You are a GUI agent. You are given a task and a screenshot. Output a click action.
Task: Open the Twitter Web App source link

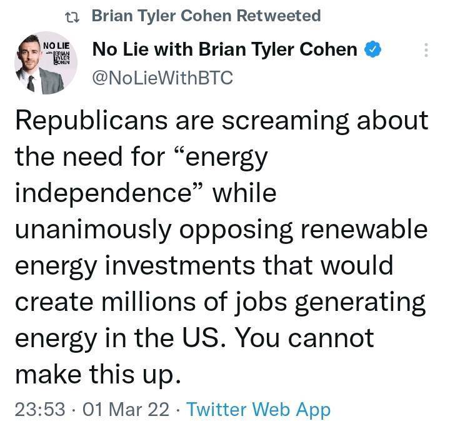pyautogui.click(x=258, y=410)
